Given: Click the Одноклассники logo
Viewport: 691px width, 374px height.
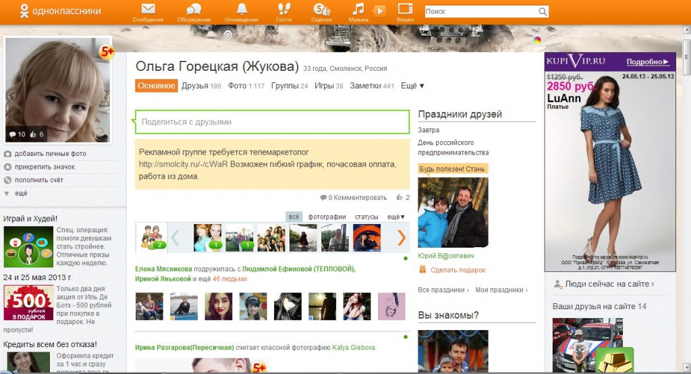Looking at the screenshot, I should (x=60, y=11).
